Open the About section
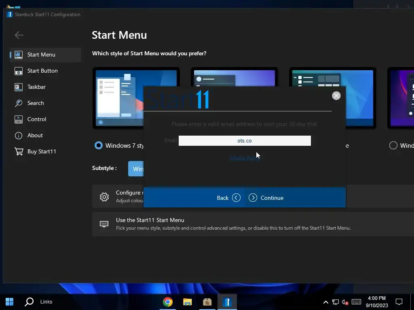 [45, 135]
